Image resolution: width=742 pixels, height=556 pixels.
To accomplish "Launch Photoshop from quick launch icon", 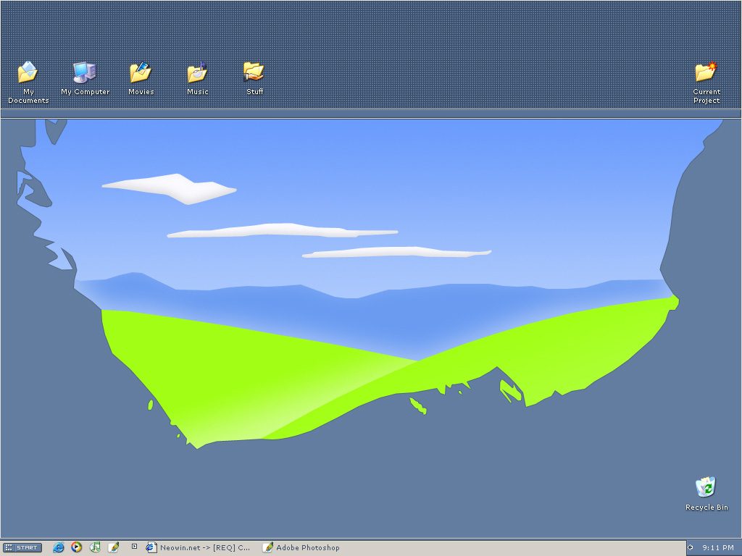I will tap(113, 547).
